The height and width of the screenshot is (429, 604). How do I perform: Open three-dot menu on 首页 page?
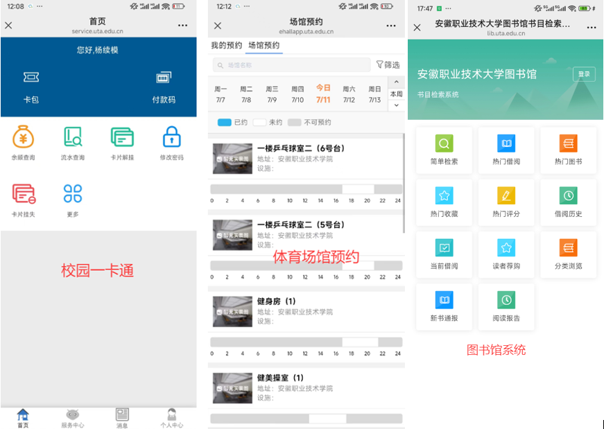182,26
